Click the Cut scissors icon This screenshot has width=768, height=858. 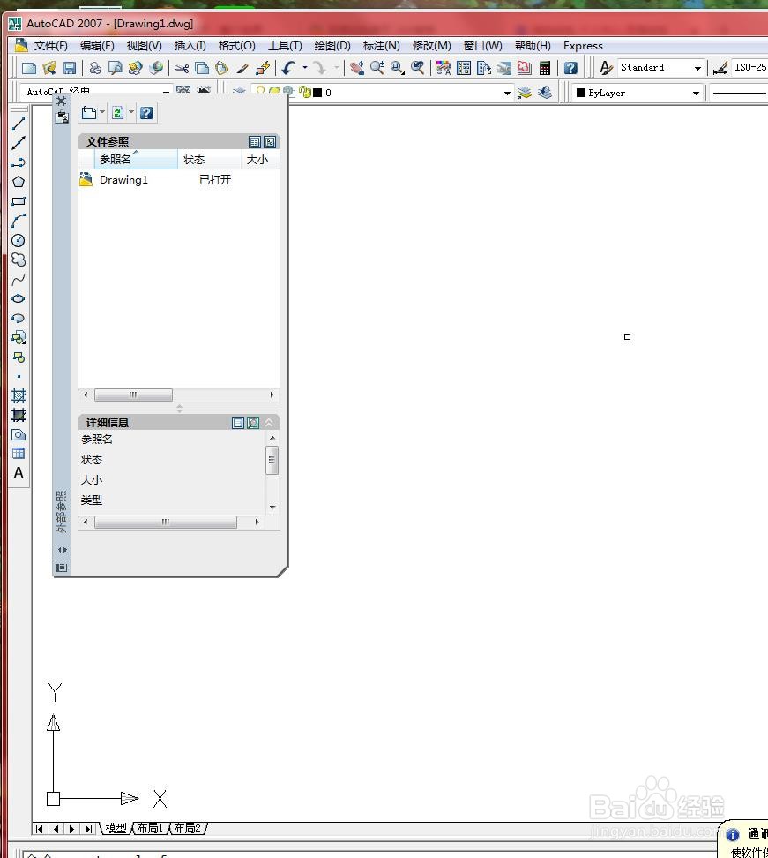(182, 68)
